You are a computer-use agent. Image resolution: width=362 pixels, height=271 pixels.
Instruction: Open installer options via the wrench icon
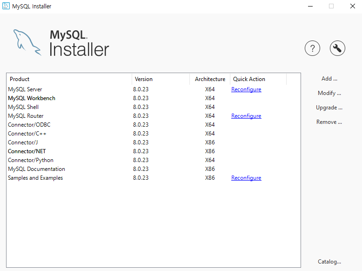click(337, 48)
